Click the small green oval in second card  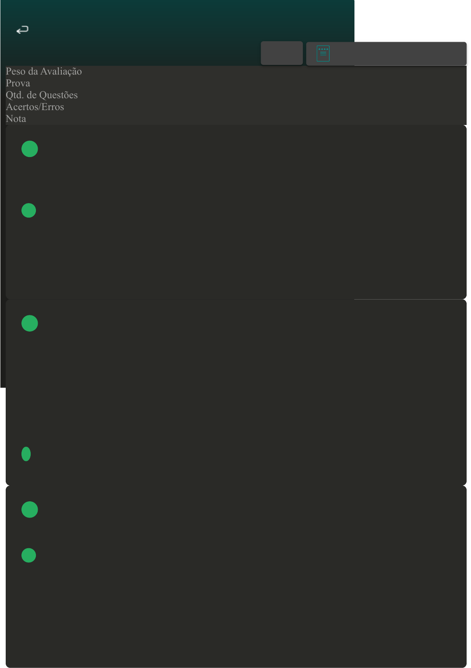(26, 454)
